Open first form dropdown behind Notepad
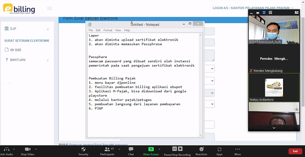 [x=212, y=69]
